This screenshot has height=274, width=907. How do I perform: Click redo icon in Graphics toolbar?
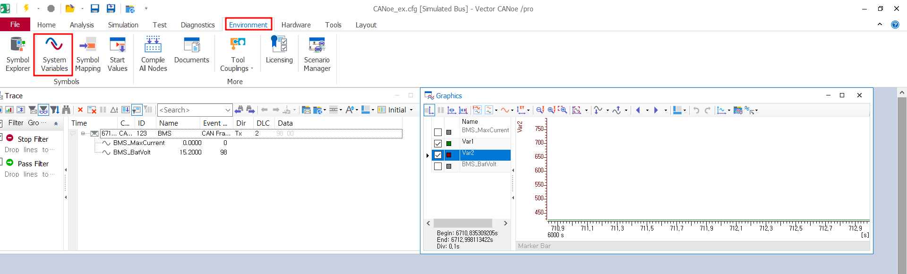click(707, 110)
